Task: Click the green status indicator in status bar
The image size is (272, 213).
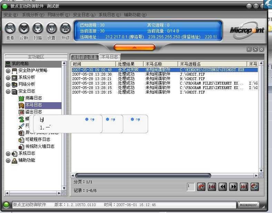Action: click(x=7, y=205)
